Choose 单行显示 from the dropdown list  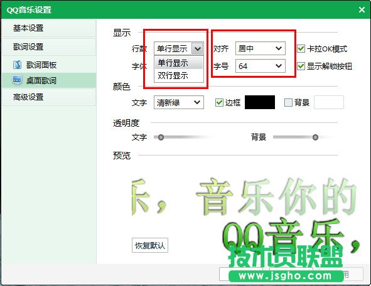click(x=179, y=63)
